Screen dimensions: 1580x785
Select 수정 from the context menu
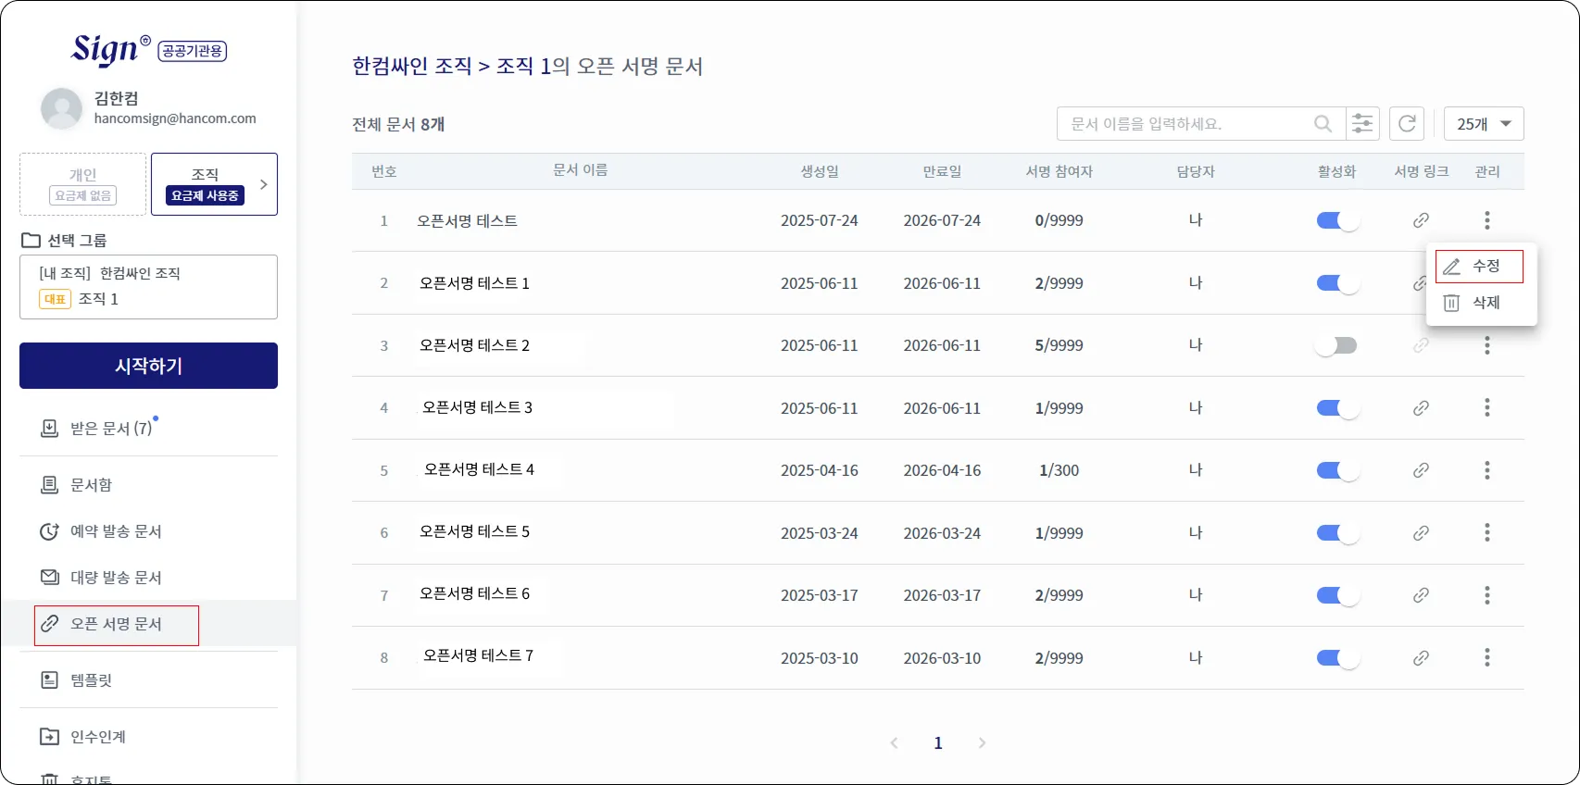(1479, 267)
